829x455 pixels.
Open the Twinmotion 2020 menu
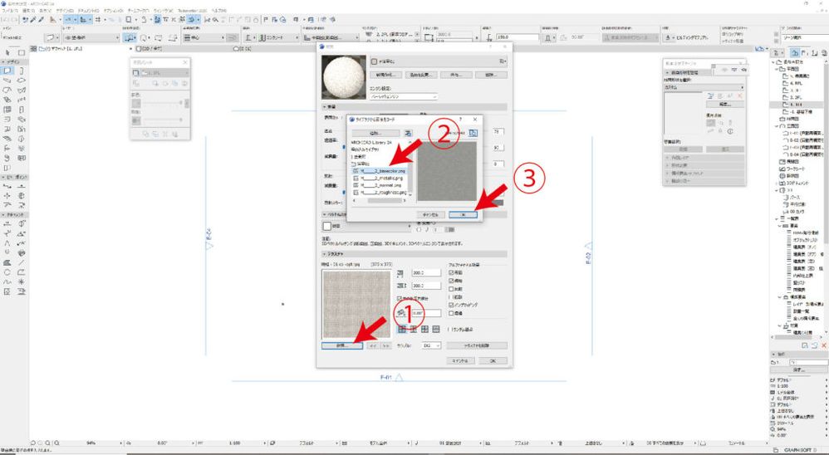coord(193,11)
